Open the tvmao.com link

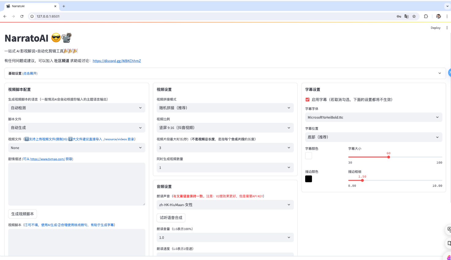point(47,159)
